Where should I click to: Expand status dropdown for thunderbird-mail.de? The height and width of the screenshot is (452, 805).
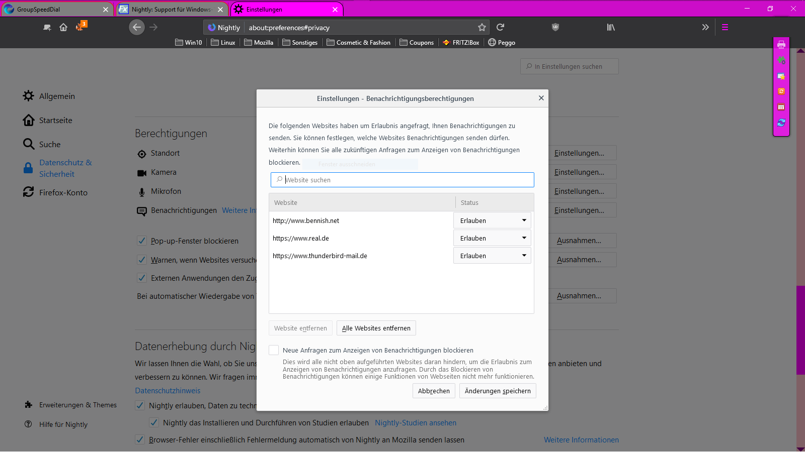[492, 256]
